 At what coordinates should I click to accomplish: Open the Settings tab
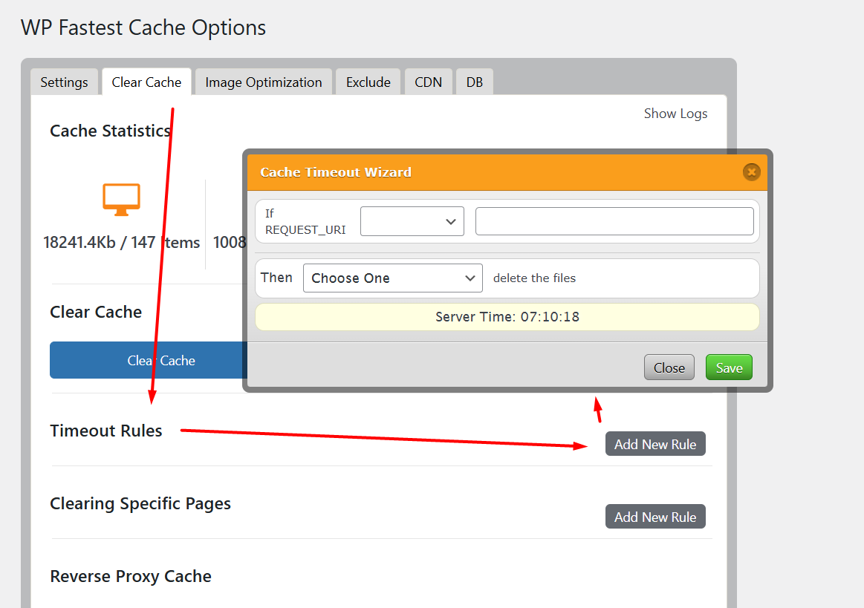click(64, 82)
